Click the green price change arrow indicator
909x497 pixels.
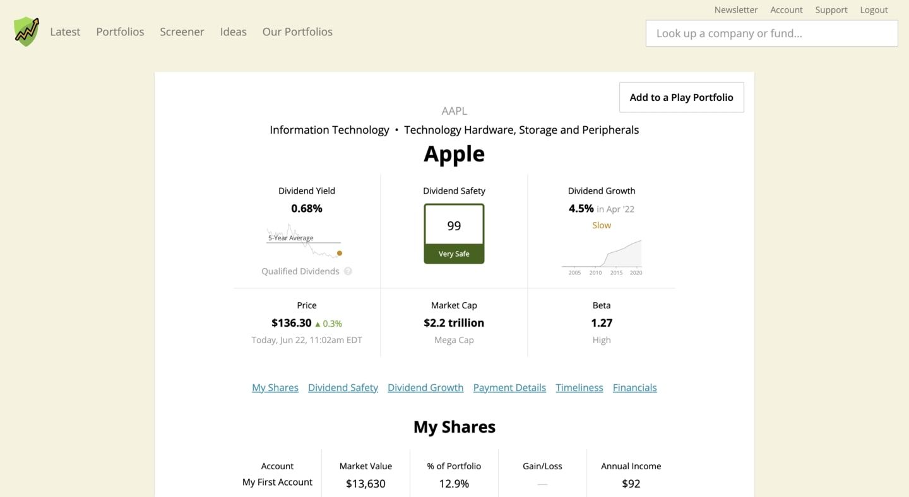coord(319,323)
